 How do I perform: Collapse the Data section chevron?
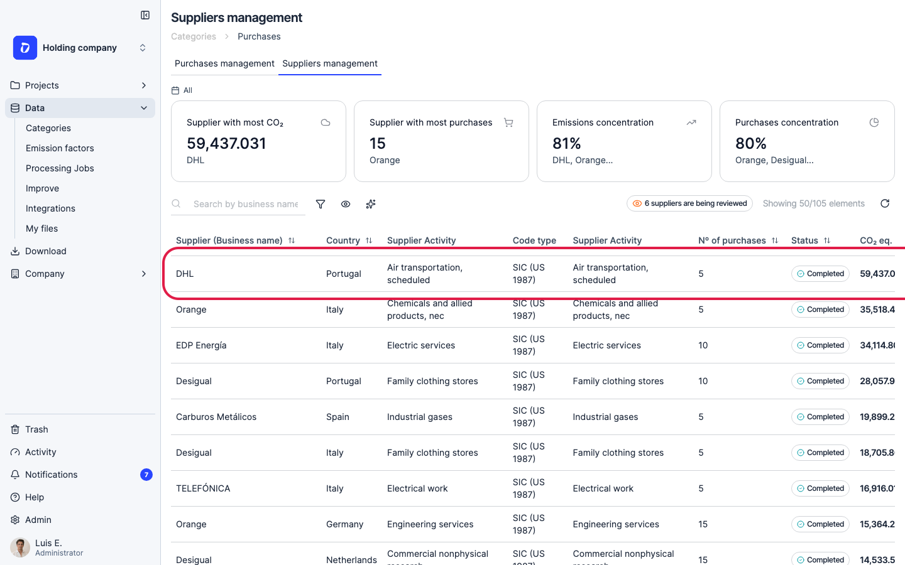tap(144, 108)
